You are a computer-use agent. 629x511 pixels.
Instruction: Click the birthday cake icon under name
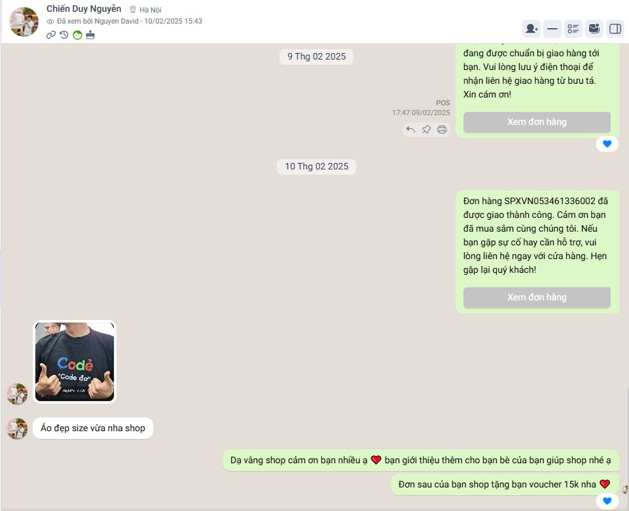90,35
